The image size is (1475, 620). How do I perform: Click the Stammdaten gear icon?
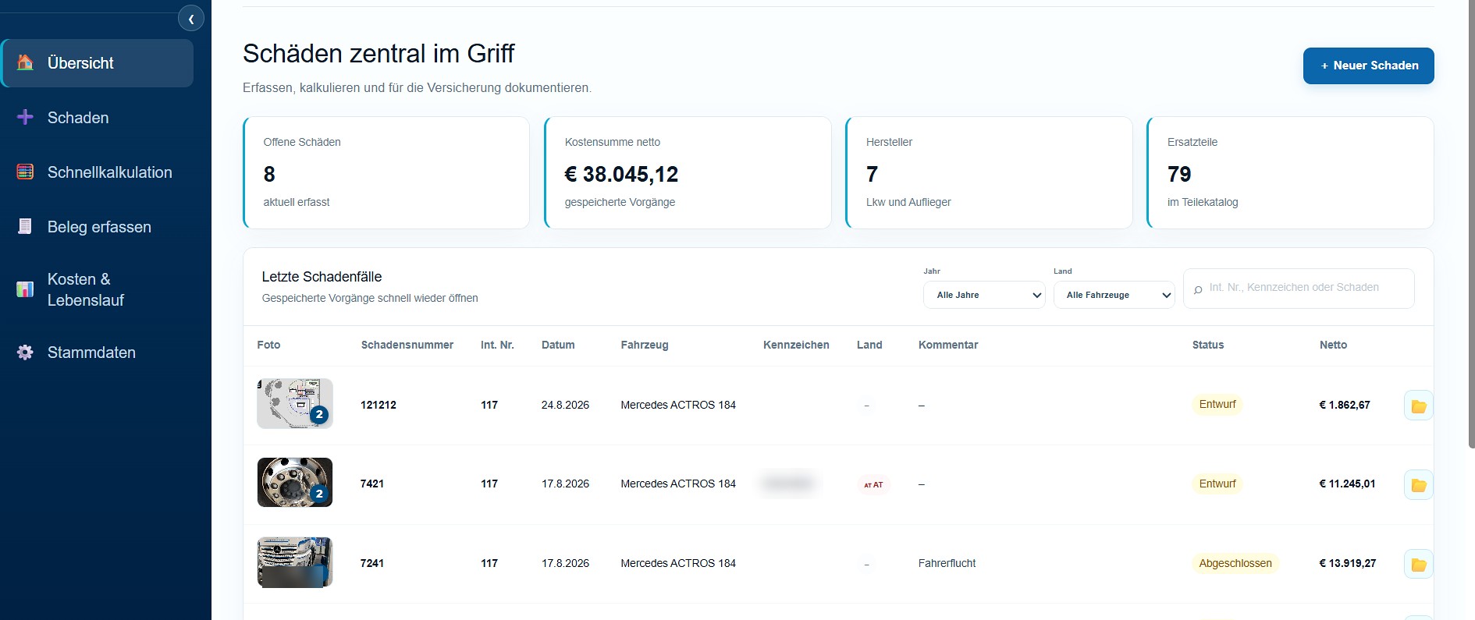(x=25, y=353)
